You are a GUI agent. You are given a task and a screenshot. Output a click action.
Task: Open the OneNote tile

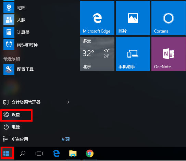point(169,54)
